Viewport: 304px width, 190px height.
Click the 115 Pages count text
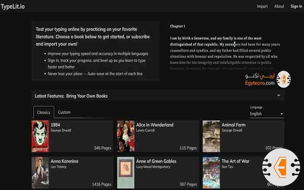pos(188,148)
